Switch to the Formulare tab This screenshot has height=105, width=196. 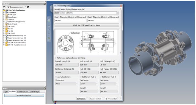click(x=12, y=91)
